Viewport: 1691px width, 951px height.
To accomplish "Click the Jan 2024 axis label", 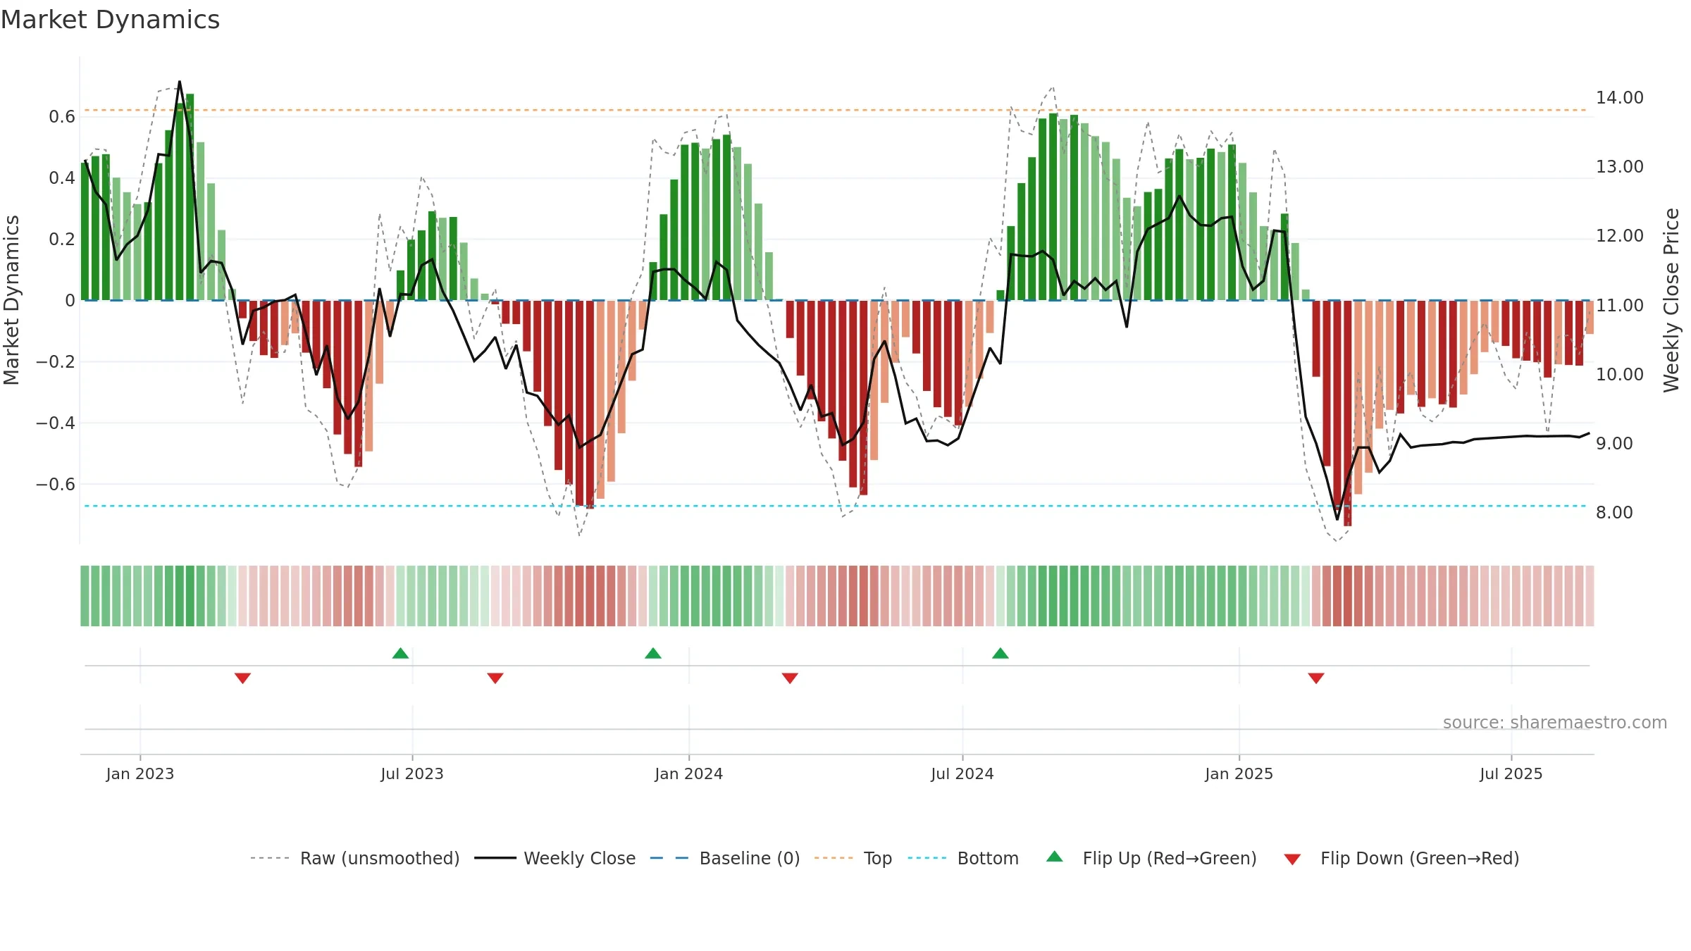I will tap(689, 773).
